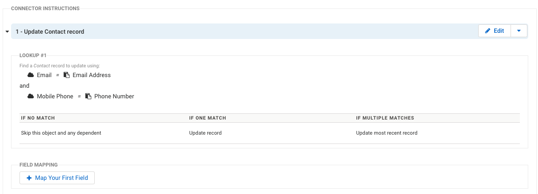Open the dropdown arrow beside Edit
Viewport: 538px width, 194px height.
tap(519, 31)
